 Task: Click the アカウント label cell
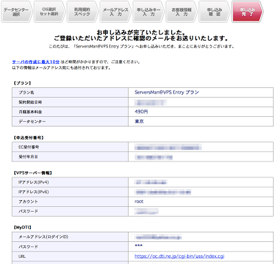[x=70, y=201]
